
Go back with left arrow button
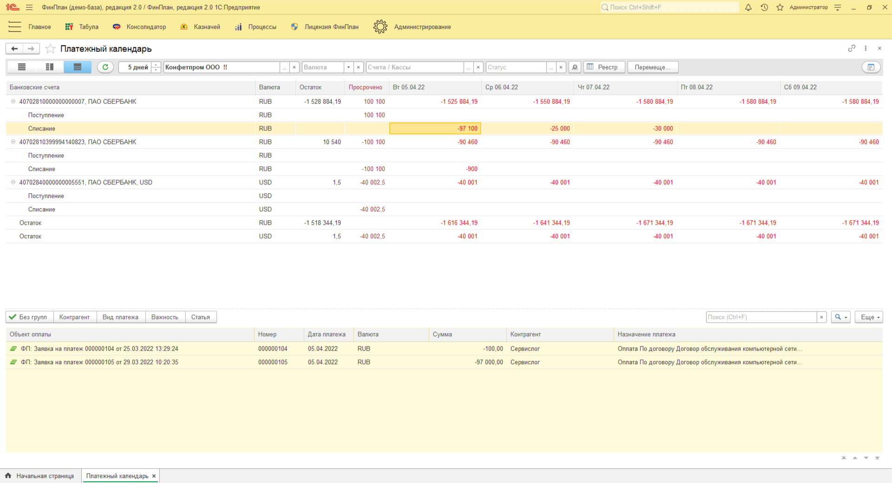(14, 49)
